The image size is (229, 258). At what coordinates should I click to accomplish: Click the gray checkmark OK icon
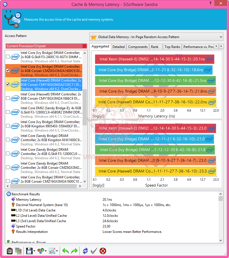click(x=94, y=251)
